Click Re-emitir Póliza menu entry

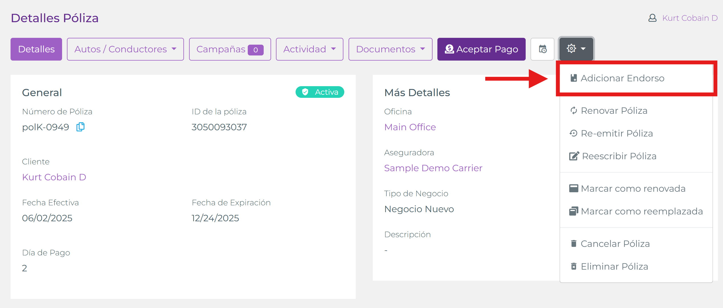coord(617,133)
